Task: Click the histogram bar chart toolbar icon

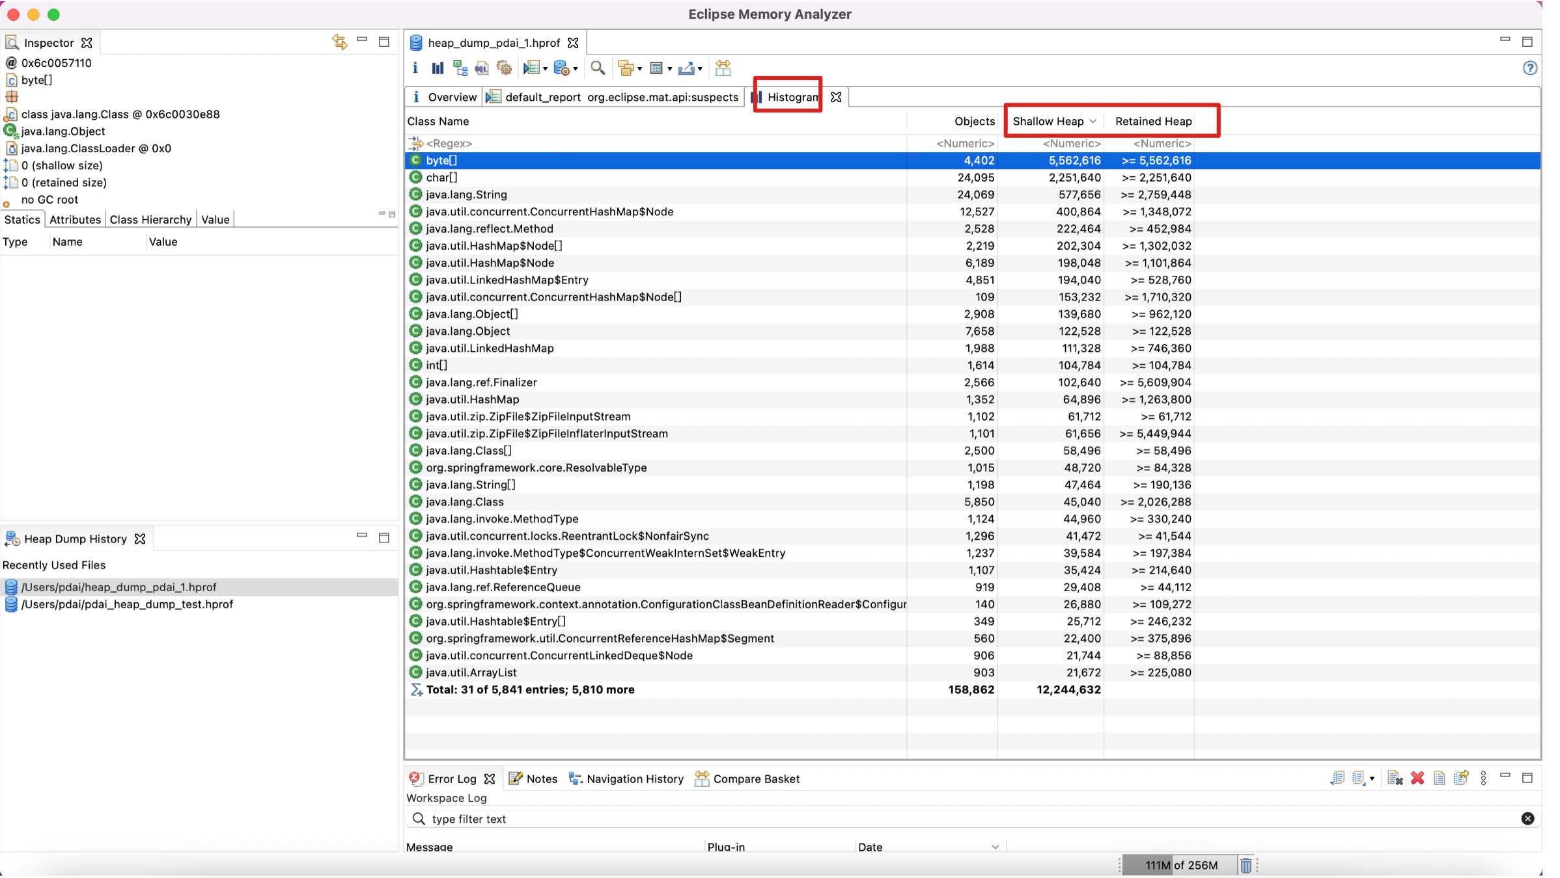Action: (438, 68)
